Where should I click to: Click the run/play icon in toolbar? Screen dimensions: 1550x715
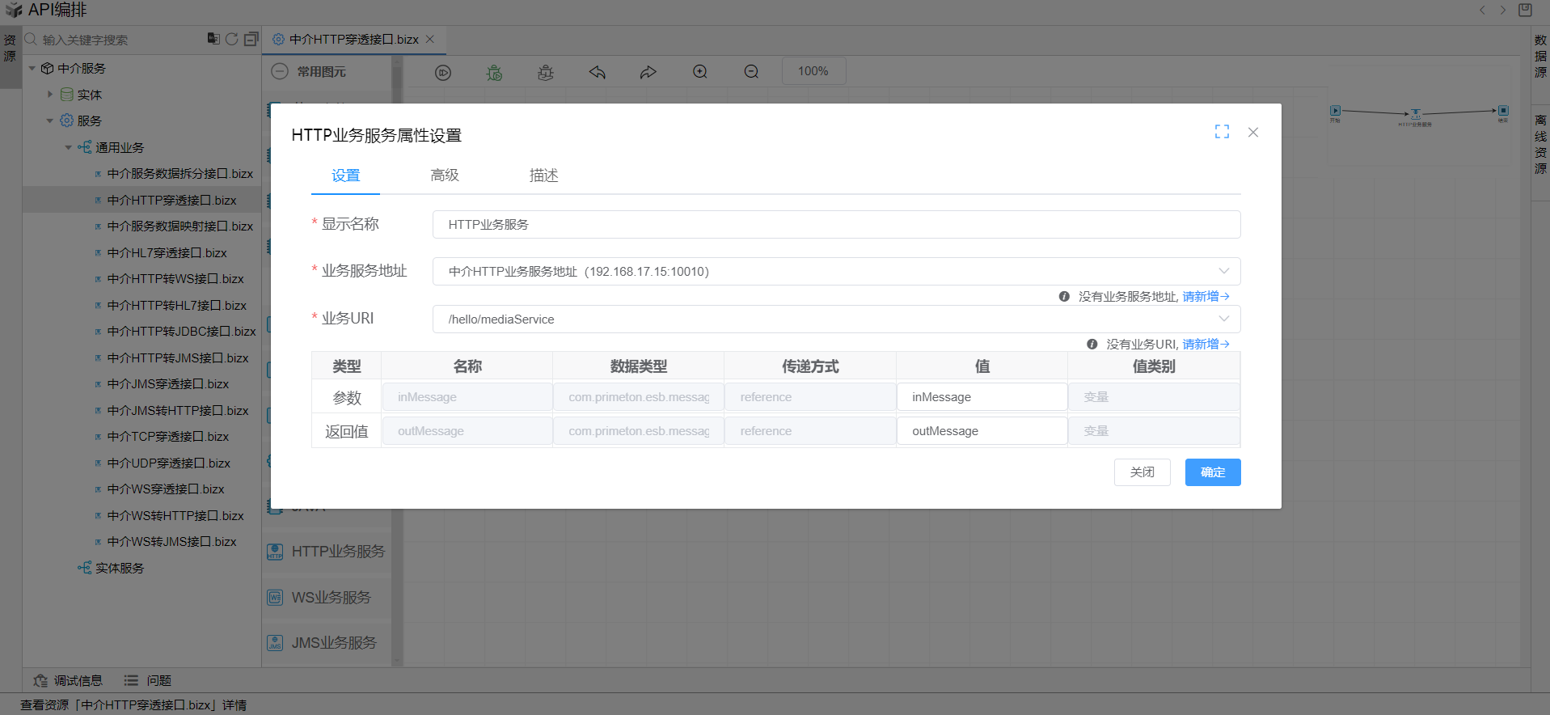[x=443, y=73]
